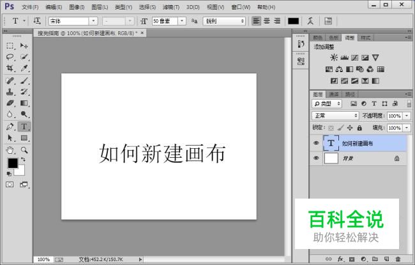The height and width of the screenshot is (265, 415).
Task: Open the opacity slider dropdown
Action: tap(407, 116)
